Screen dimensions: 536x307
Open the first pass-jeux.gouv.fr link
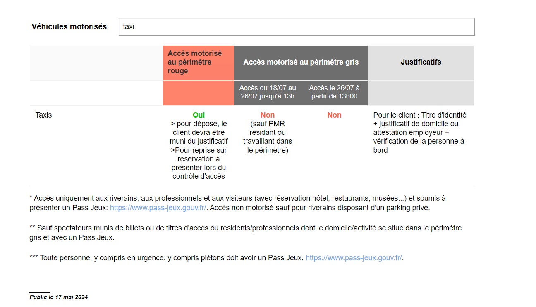click(158, 208)
